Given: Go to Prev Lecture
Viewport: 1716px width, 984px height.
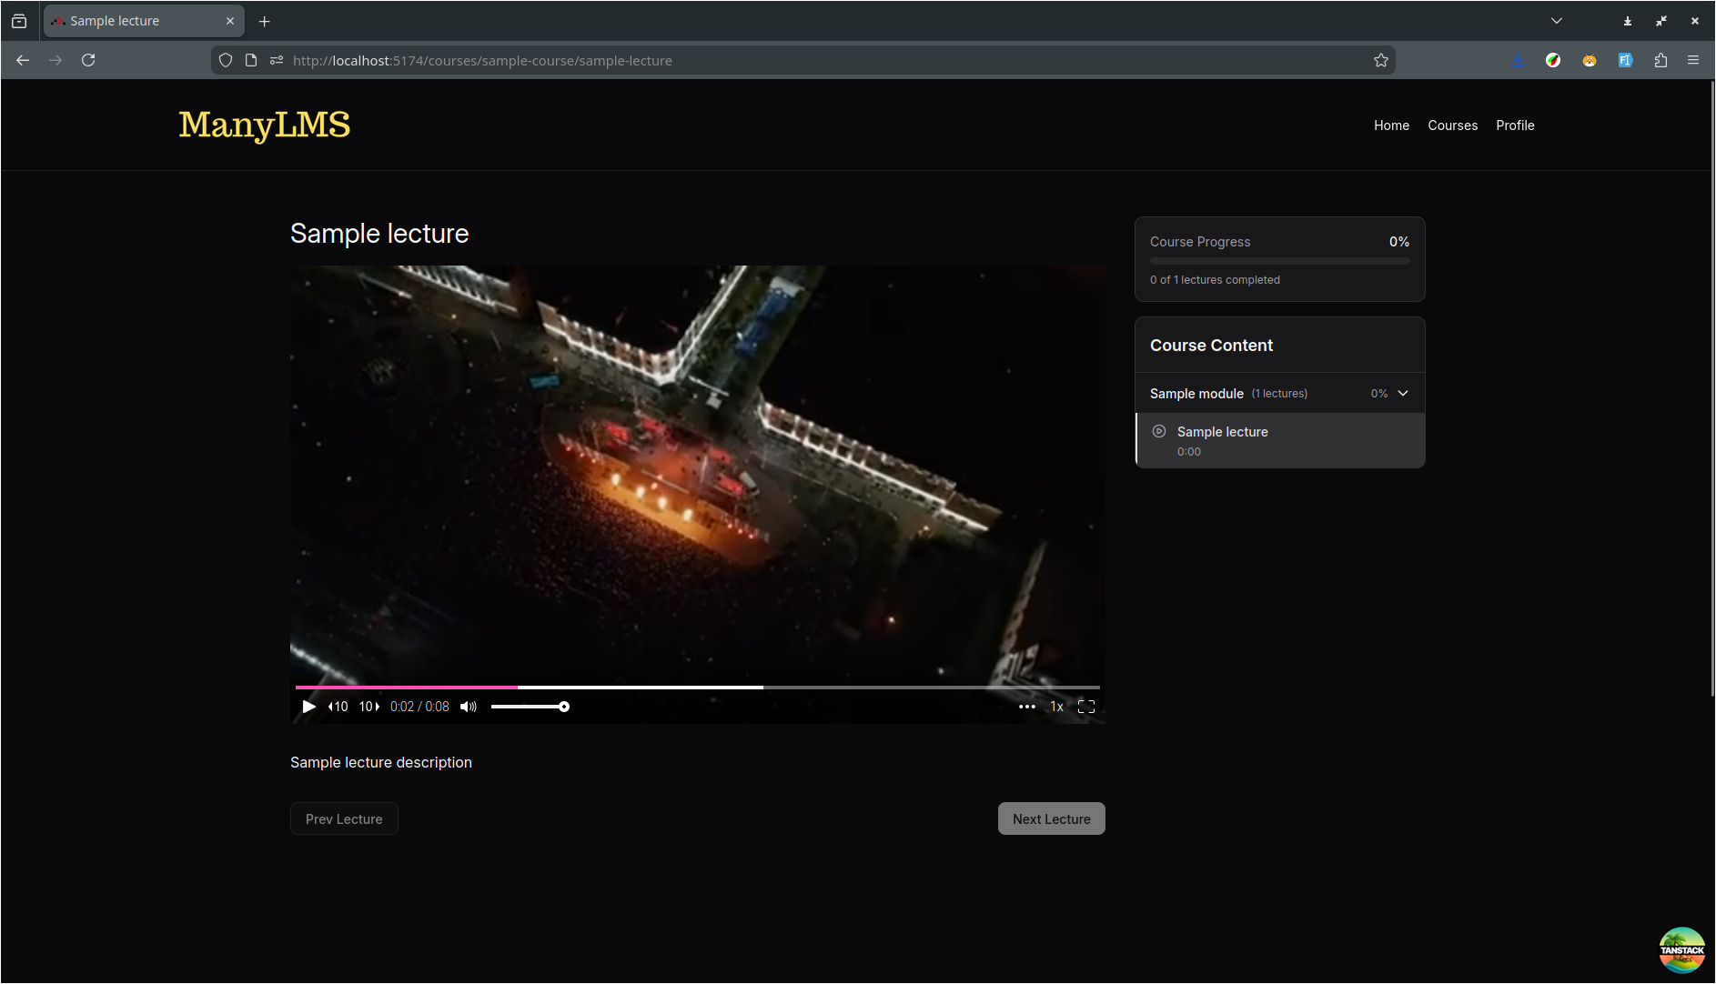Looking at the screenshot, I should pos(344,818).
